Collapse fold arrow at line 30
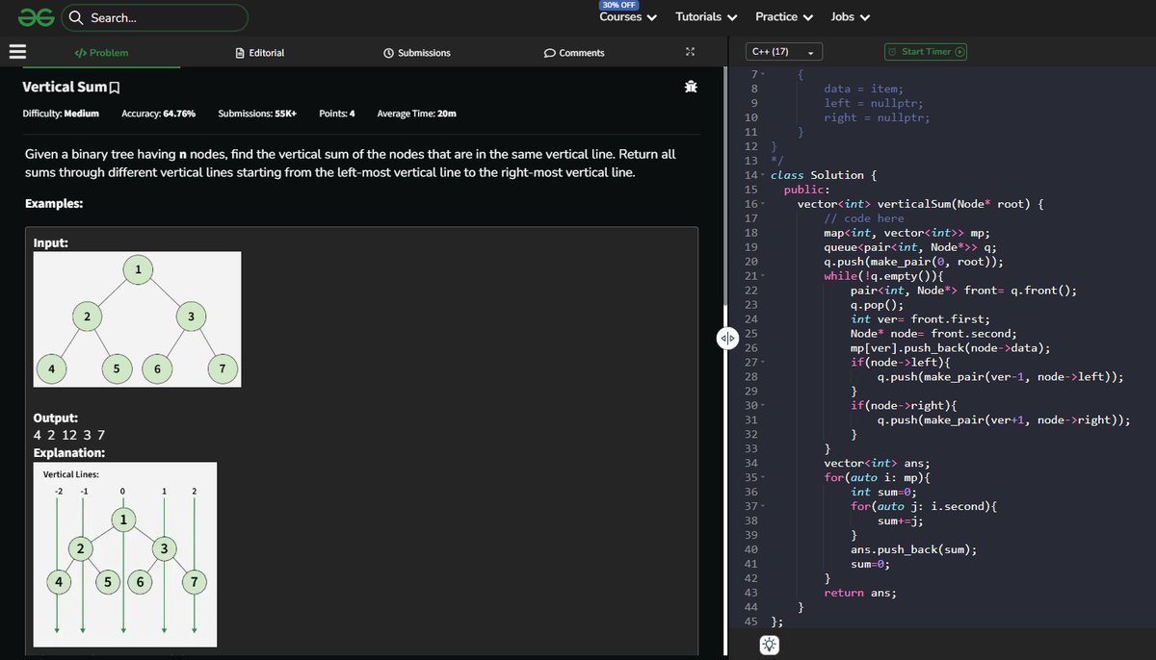The height and width of the screenshot is (660, 1156). (762, 405)
